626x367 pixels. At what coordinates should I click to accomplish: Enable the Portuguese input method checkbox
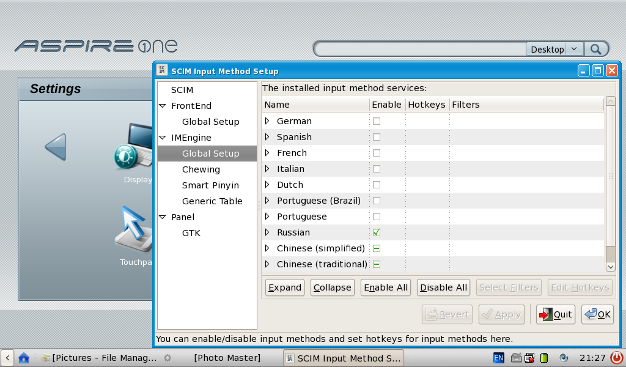[377, 217]
